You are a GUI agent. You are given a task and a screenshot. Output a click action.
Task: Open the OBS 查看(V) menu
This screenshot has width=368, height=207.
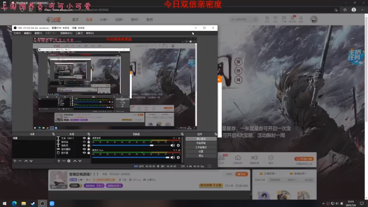pos(38,33)
